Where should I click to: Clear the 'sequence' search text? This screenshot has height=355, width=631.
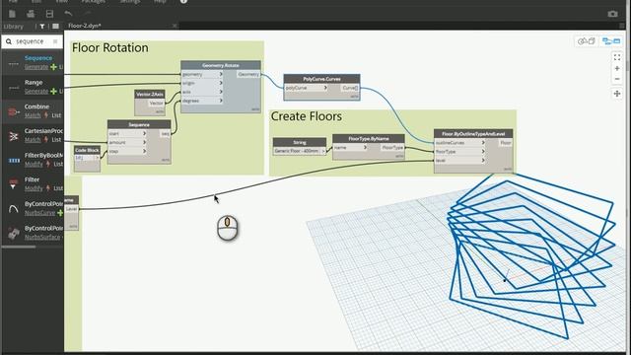[55, 41]
